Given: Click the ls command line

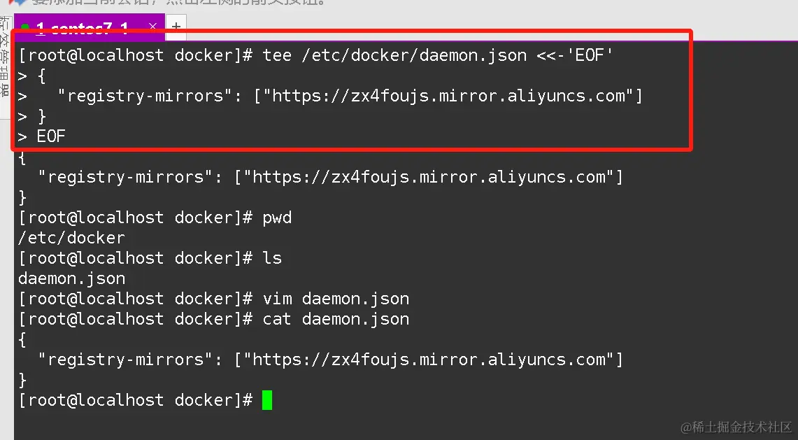Looking at the screenshot, I should click(150, 258).
